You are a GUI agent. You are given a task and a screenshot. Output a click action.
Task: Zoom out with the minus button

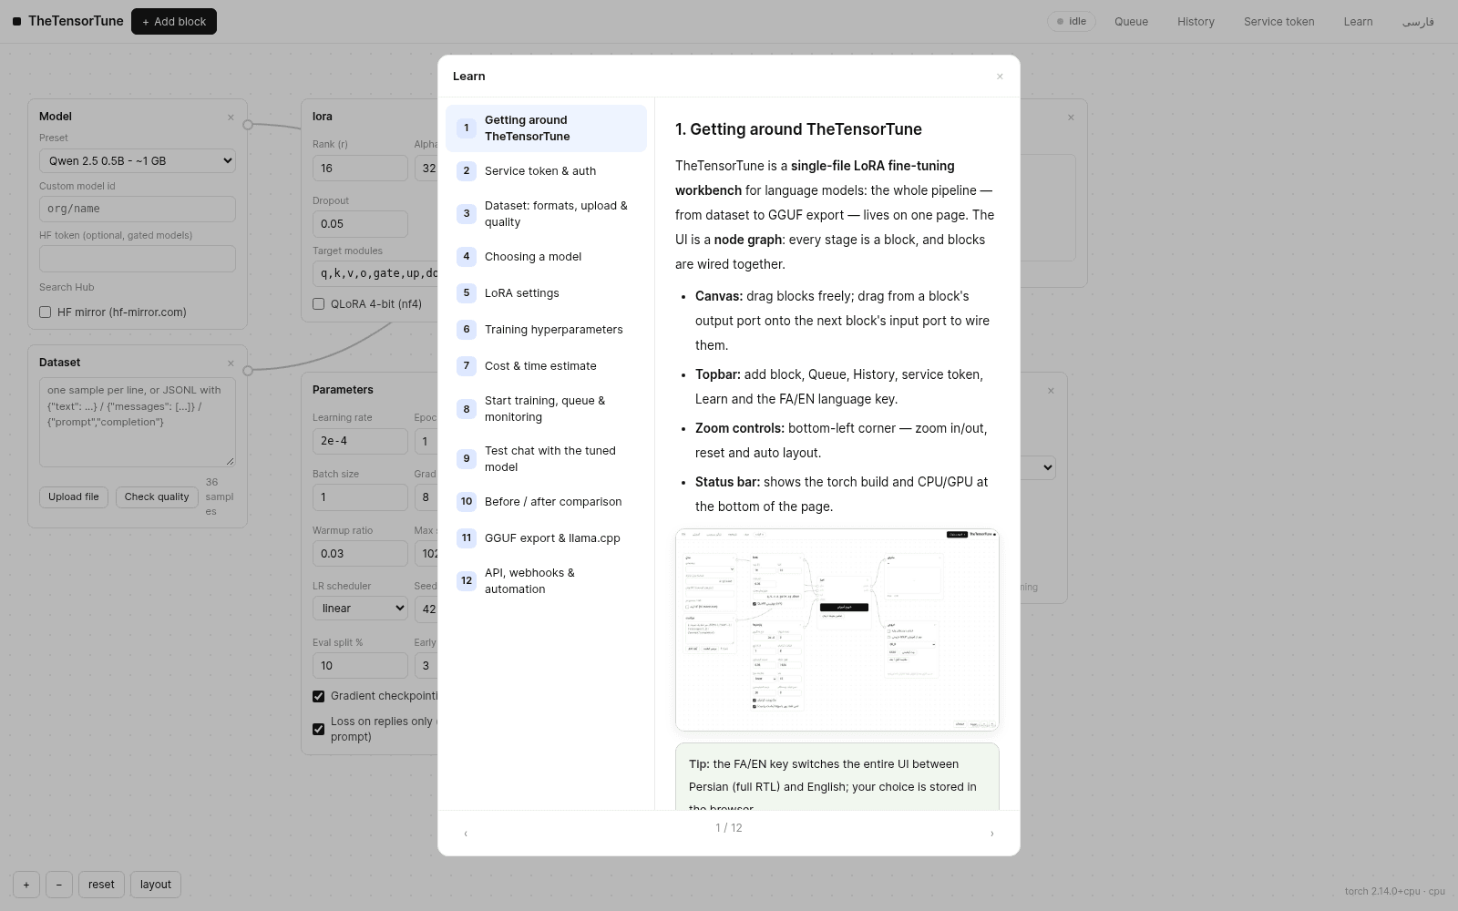tap(59, 885)
